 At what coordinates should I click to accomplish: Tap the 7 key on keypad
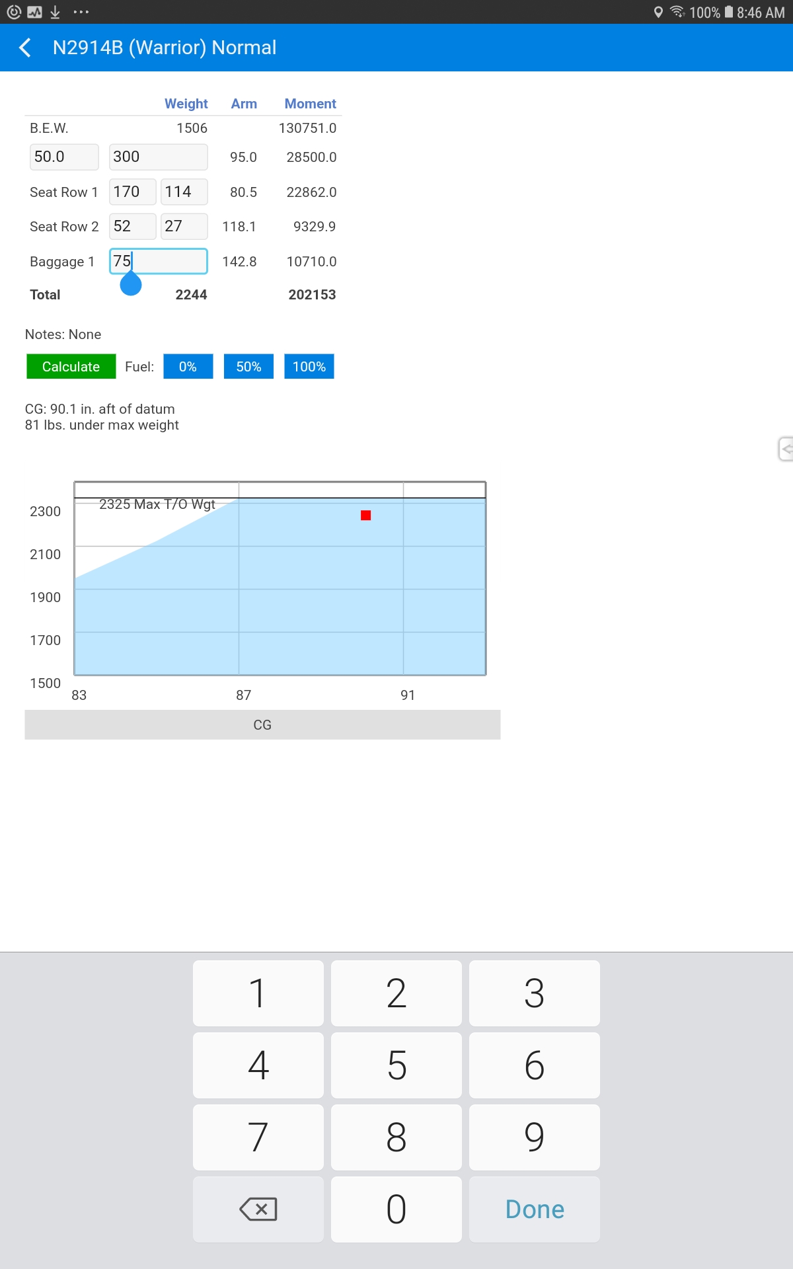tap(258, 1137)
